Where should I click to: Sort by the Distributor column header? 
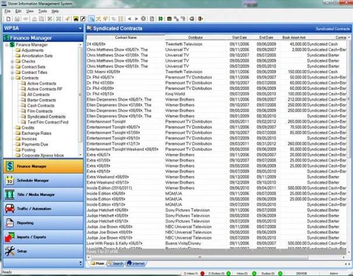coord(195,37)
